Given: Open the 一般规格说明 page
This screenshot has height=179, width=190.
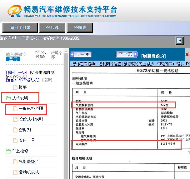Looking at the screenshot, I should coord(31,108).
